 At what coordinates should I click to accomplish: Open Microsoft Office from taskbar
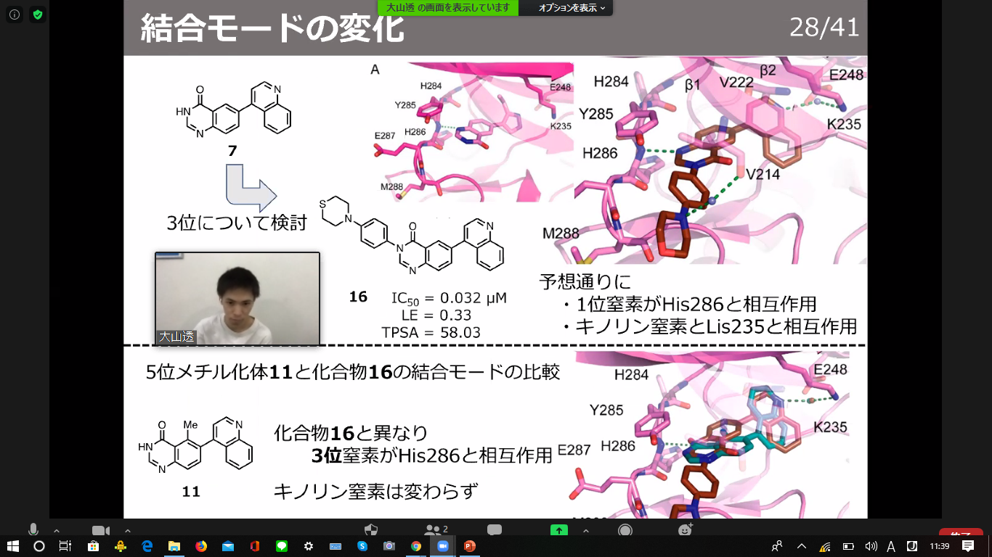255,546
